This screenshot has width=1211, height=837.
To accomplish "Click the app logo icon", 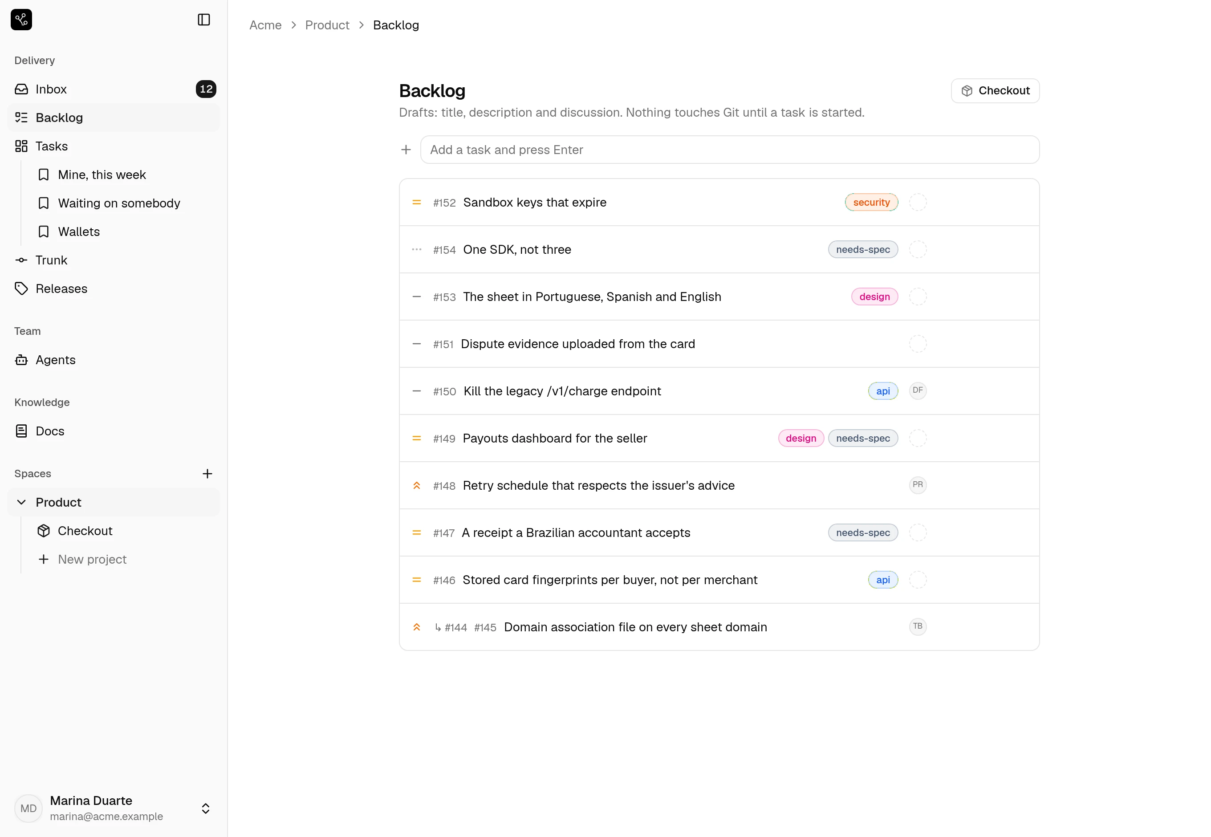I will click(21, 20).
